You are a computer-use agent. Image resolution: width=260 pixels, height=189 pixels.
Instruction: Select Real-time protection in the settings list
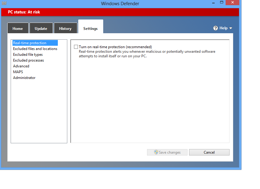pos(35,43)
